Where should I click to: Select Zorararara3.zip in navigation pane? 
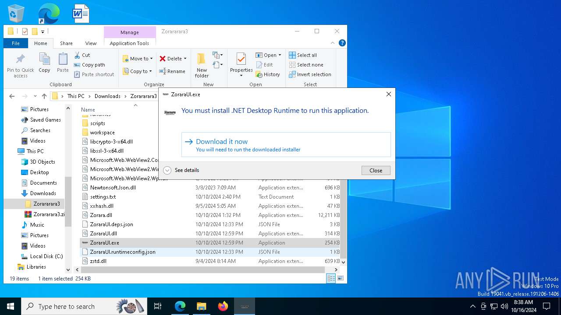click(x=49, y=214)
